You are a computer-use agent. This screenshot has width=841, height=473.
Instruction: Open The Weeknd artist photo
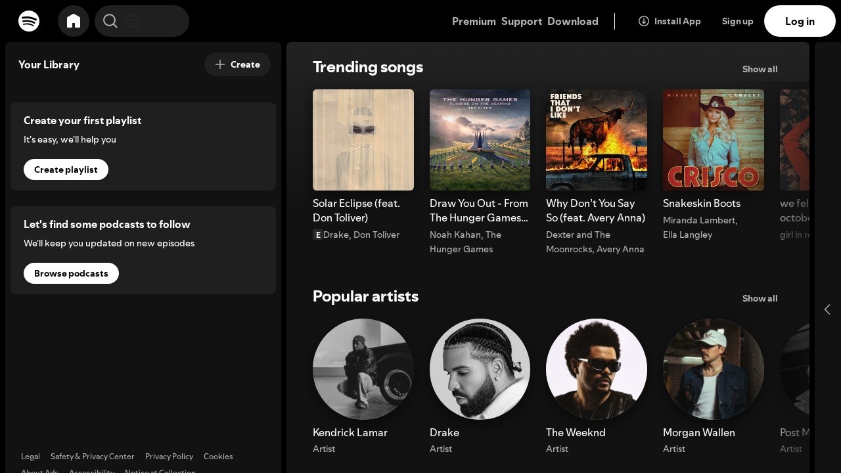point(597,369)
